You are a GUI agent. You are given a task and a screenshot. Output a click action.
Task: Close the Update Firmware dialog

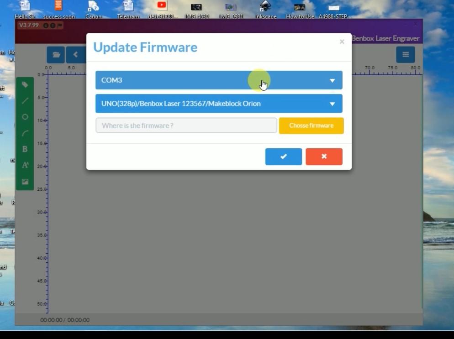(342, 42)
